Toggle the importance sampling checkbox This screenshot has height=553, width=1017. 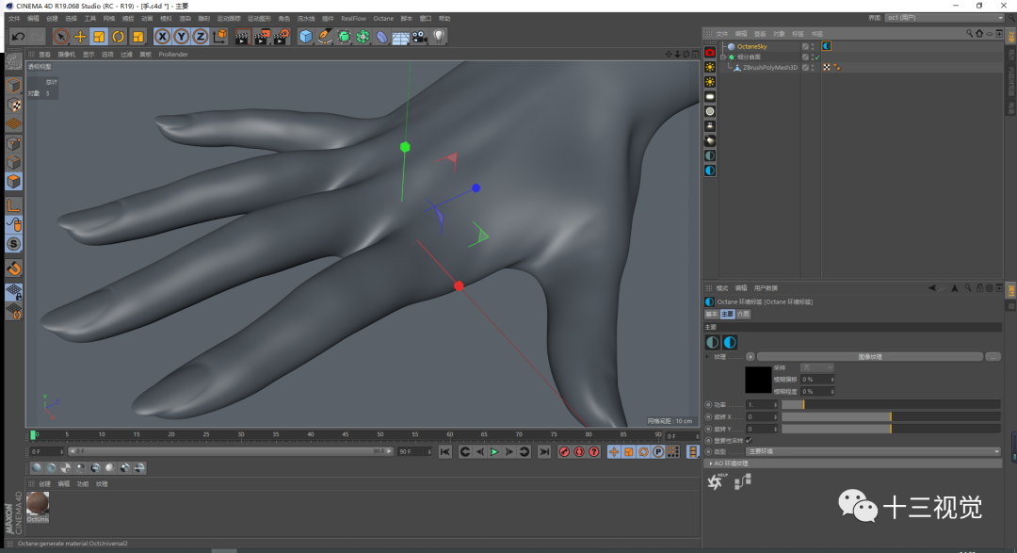coord(750,441)
